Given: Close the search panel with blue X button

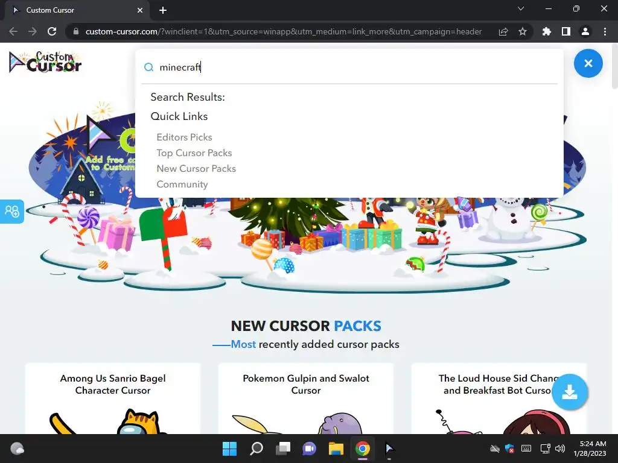Looking at the screenshot, I should click(588, 63).
